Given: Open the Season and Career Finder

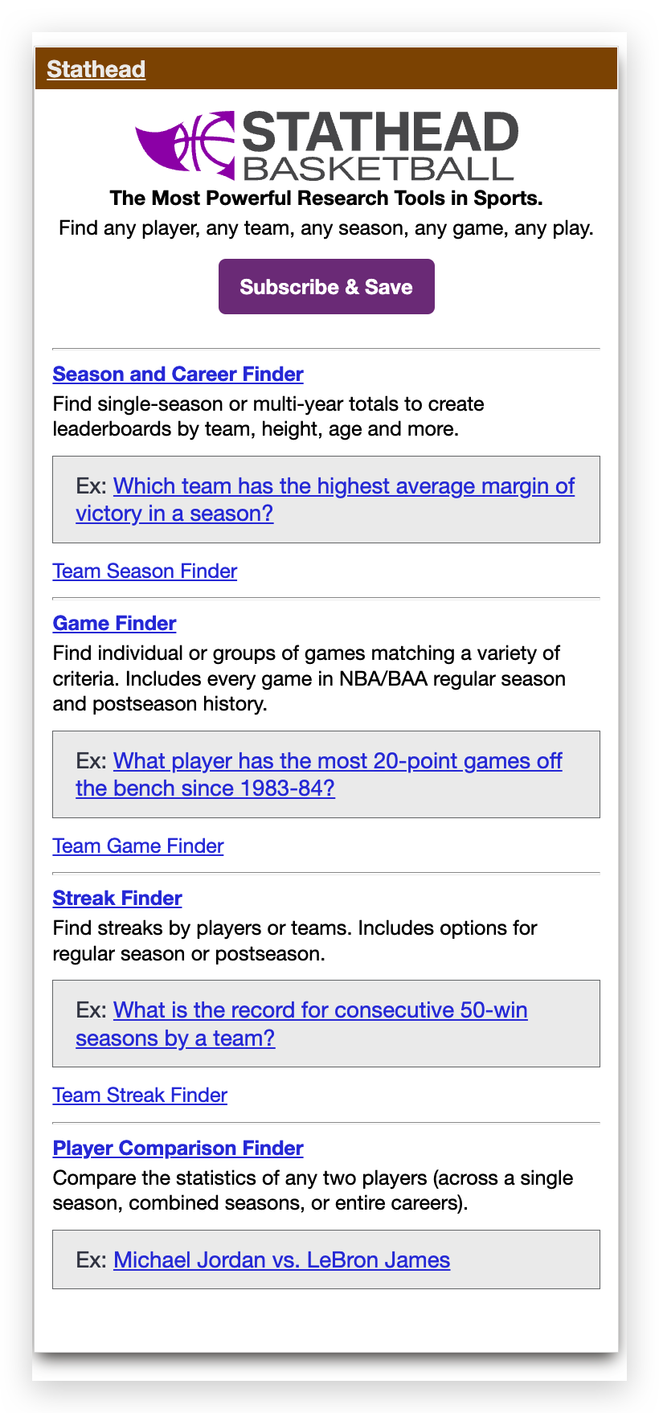Looking at the screenshot, I should pos(178,375).
